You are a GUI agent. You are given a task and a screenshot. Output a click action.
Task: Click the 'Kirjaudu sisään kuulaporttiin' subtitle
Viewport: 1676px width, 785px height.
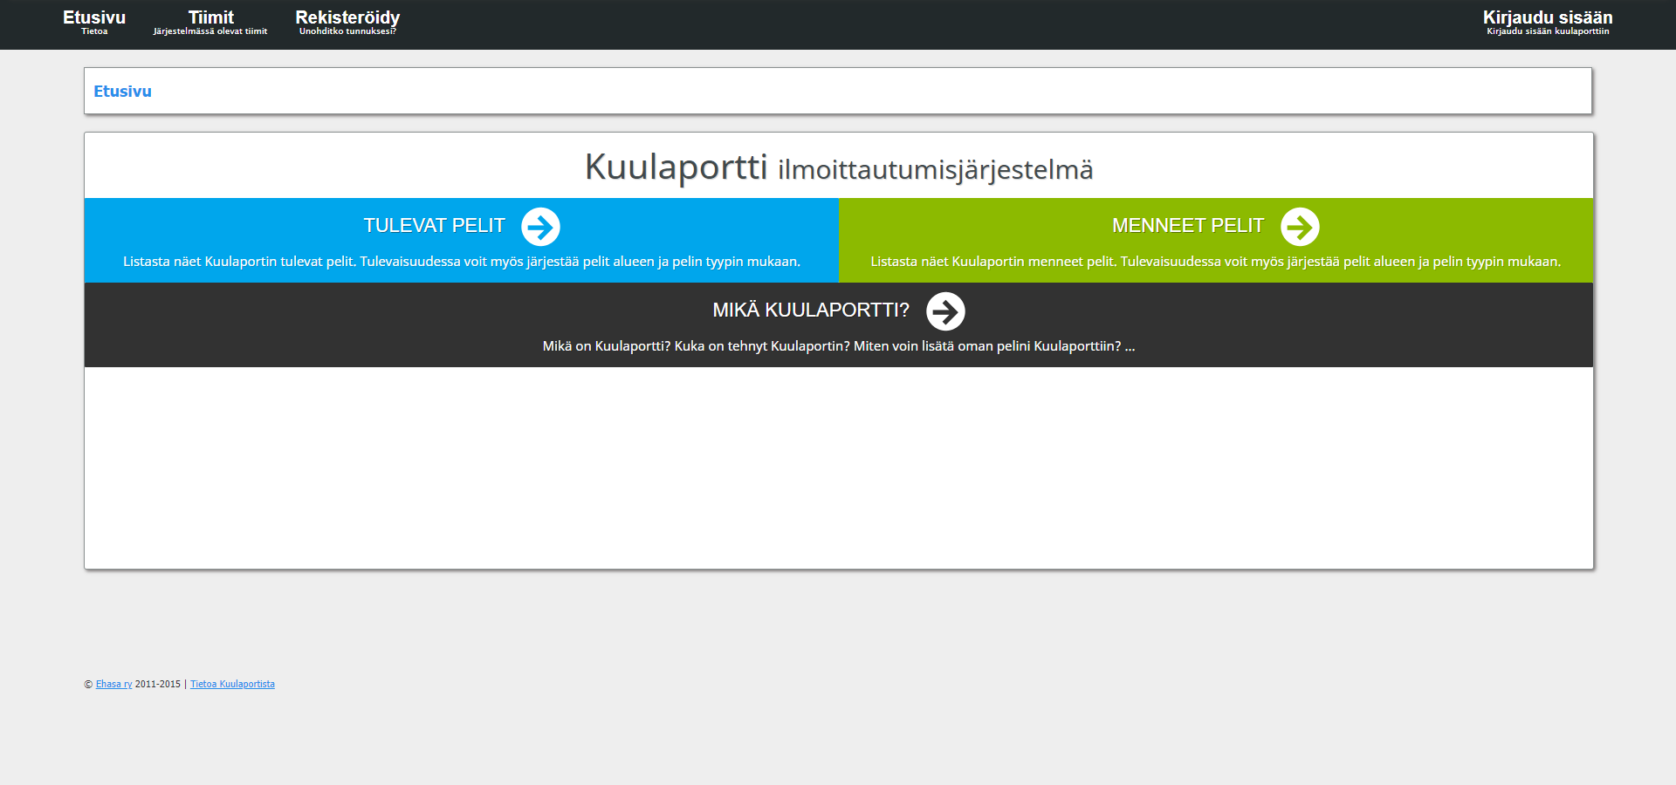pyautogui.click(x=1548, y=31)
